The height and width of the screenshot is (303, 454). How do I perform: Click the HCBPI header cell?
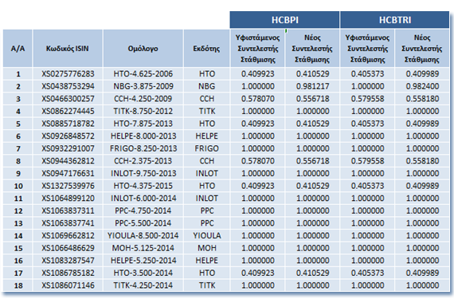tap(284, 20)
